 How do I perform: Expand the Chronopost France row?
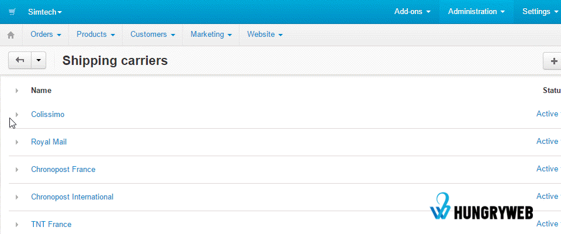pos(16,169)
